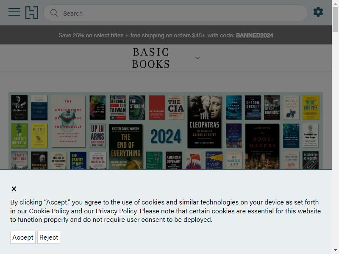Select The Shadow Docket cover
The height and width of the screenshot is (254, 339).
coord(253,108)
